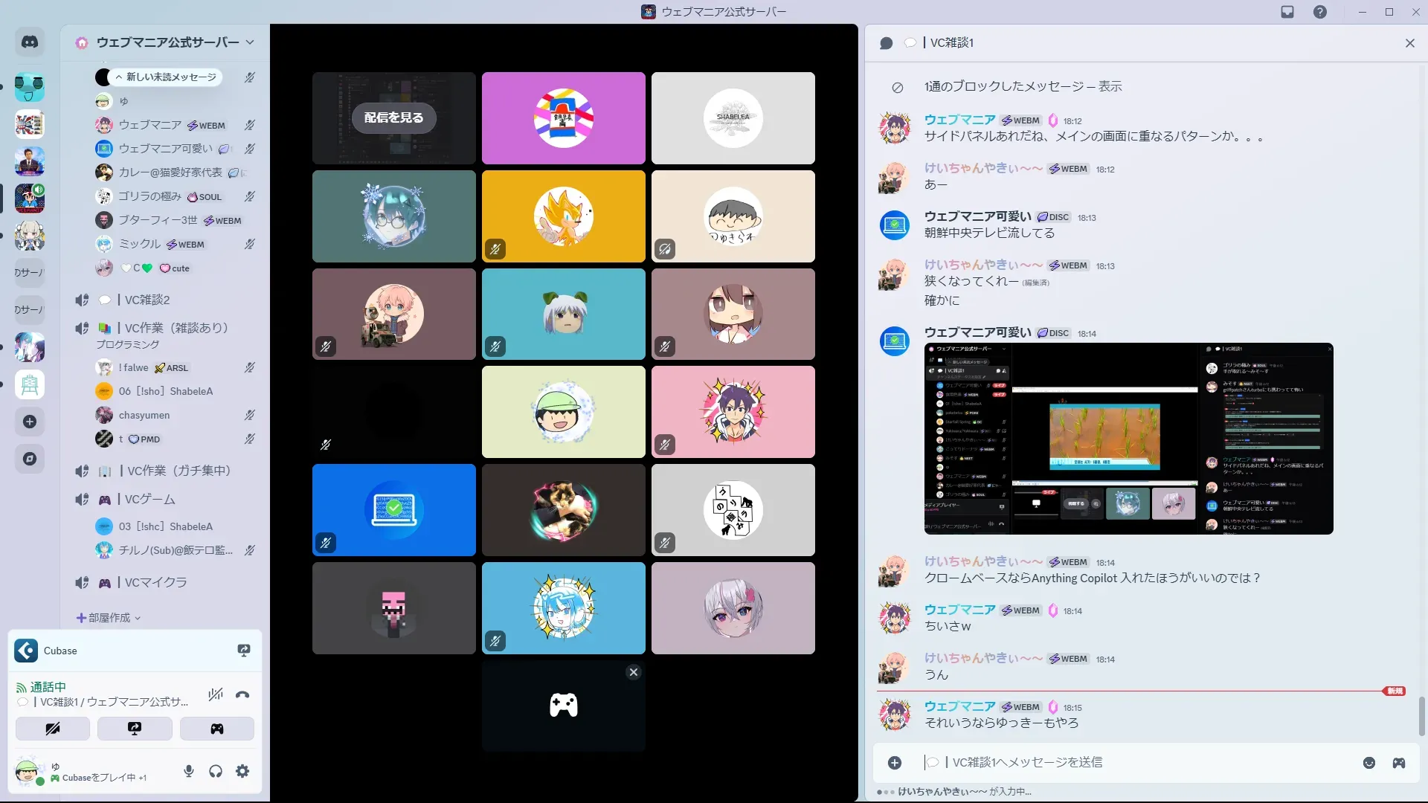Screen dimensions: 1428x803
Task: Deafen audio with headphone icon
Action: (216, 772)
